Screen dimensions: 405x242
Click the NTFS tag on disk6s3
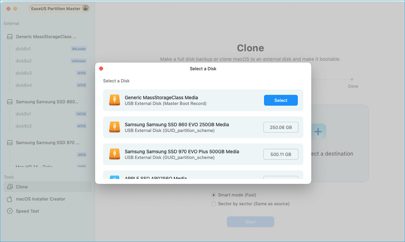(x=82, y=73)
